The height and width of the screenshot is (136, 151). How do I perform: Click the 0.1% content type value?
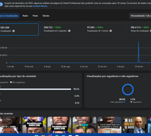point(77,103)
